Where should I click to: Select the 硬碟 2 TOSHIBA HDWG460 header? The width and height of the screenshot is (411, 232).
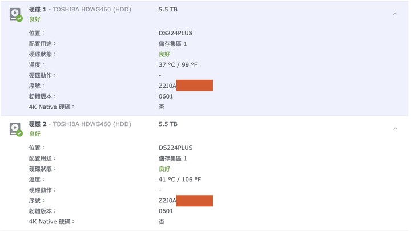pyautogui.click(x=80, y=124)
